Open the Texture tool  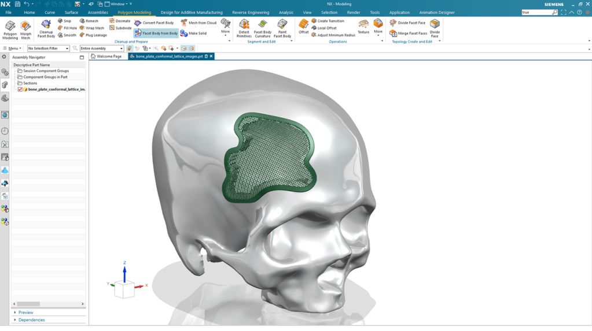pos(363,27)
